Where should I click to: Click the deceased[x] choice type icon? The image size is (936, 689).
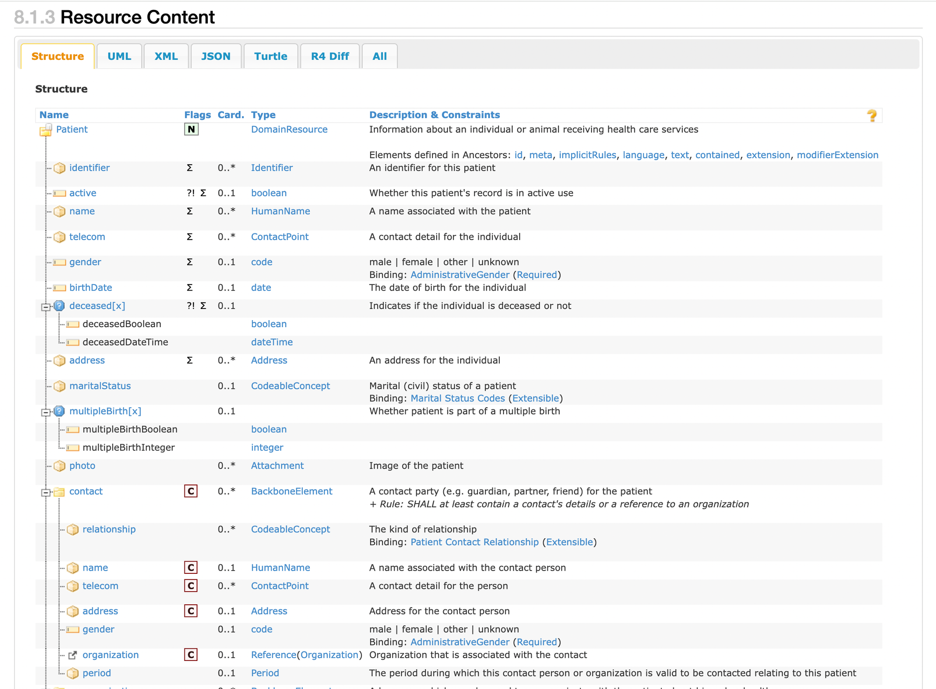59,306
